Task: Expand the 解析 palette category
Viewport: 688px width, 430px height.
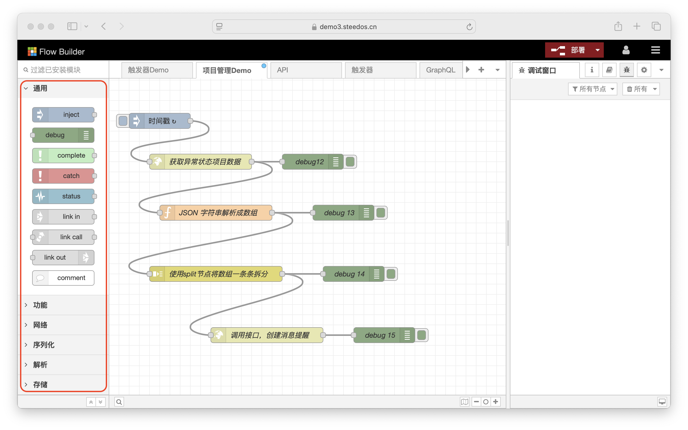Action: (x=64, y=365)
